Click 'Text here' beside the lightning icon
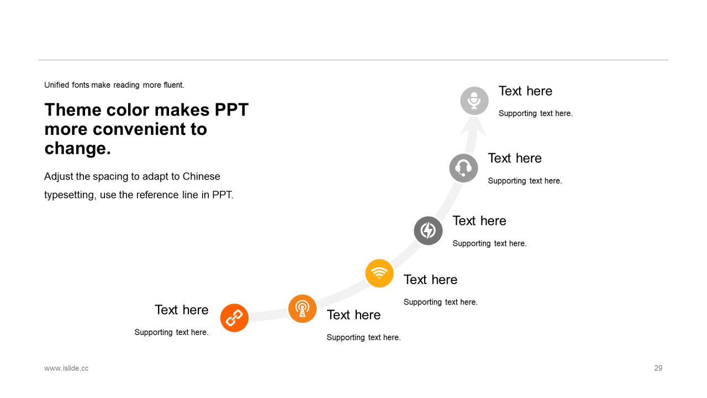Image resolution: width=707 pixels, height=398 pixels. click(x=479, y=221)
